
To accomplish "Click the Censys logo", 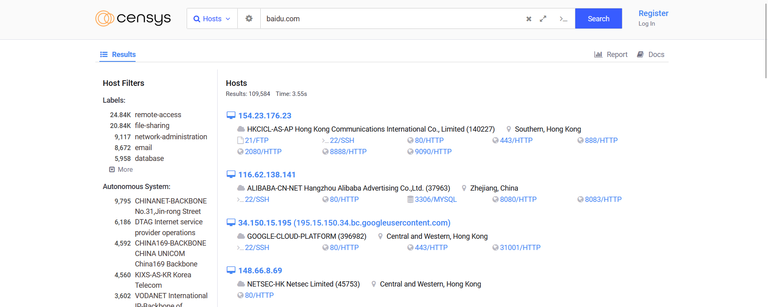I will pos(133,18).
